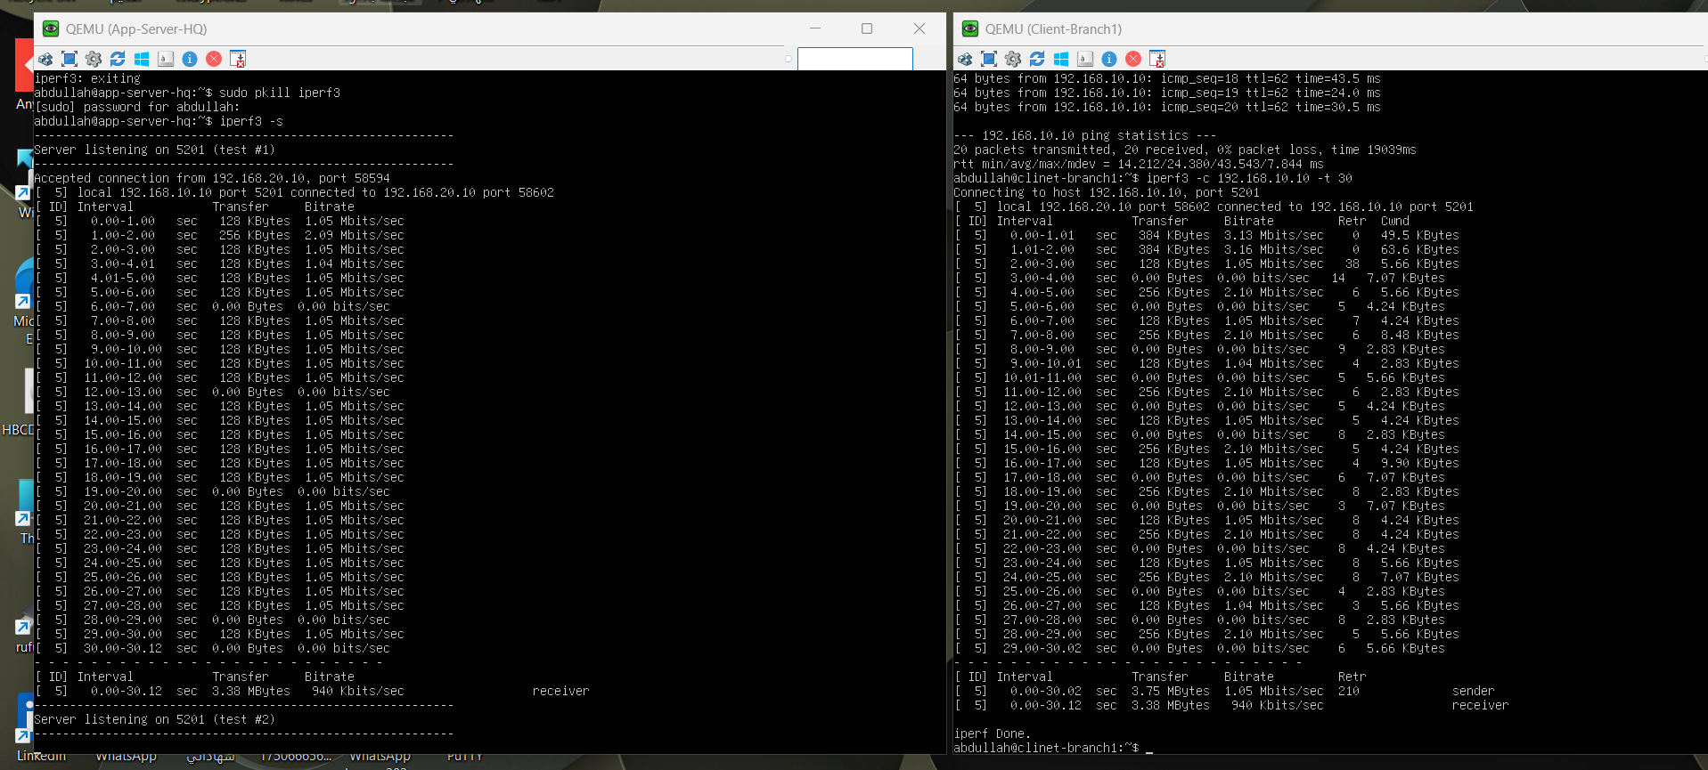Minimize the App-Server-HQ window

814,28
